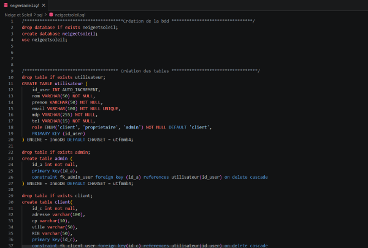Image resolution: width=368 pixels, height=248 pixels.
Task: Click 'id_a int not null,' line
Action: click(x=55, y=165)
